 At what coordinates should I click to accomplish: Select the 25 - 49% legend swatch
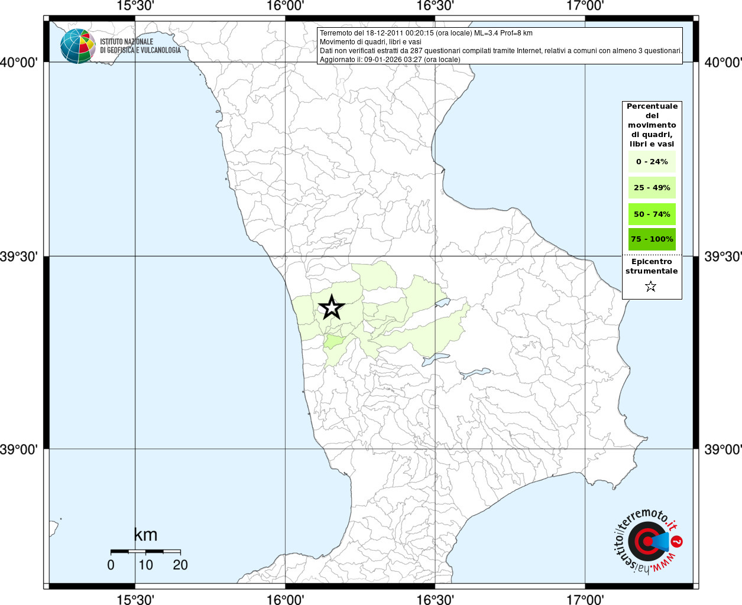(x=652, y=188)
